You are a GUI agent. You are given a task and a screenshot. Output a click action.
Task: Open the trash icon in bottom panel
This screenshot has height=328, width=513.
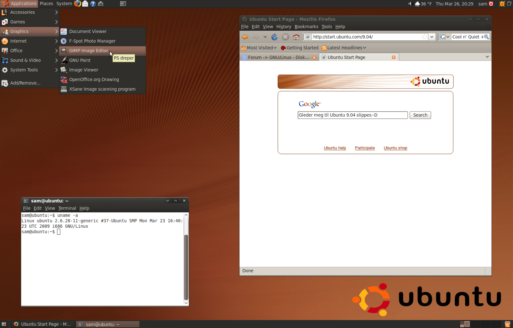507,324
